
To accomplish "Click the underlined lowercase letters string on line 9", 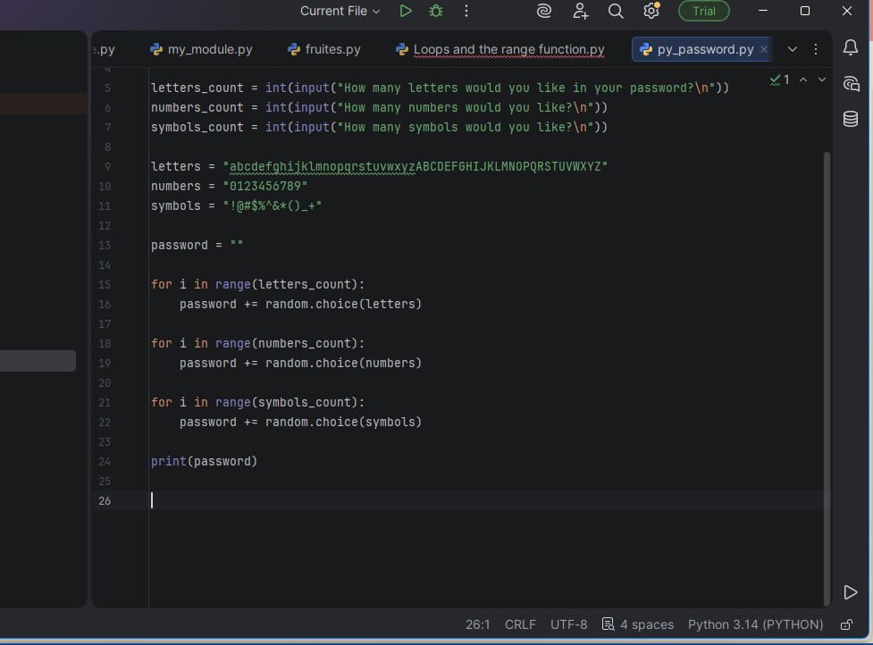I will [x=323, y=166].
